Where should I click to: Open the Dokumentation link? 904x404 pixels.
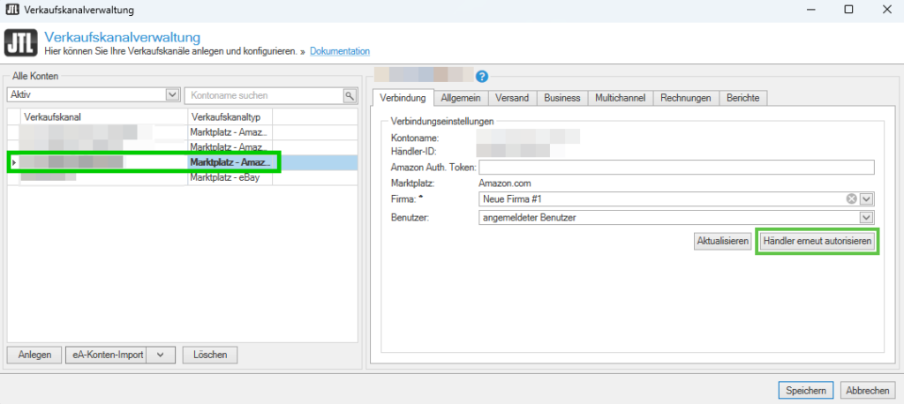340,52
